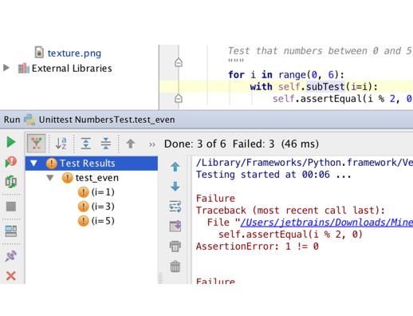Toggle auto-test rerun icon
Screen dimensions: 413x316
(11, 182)
